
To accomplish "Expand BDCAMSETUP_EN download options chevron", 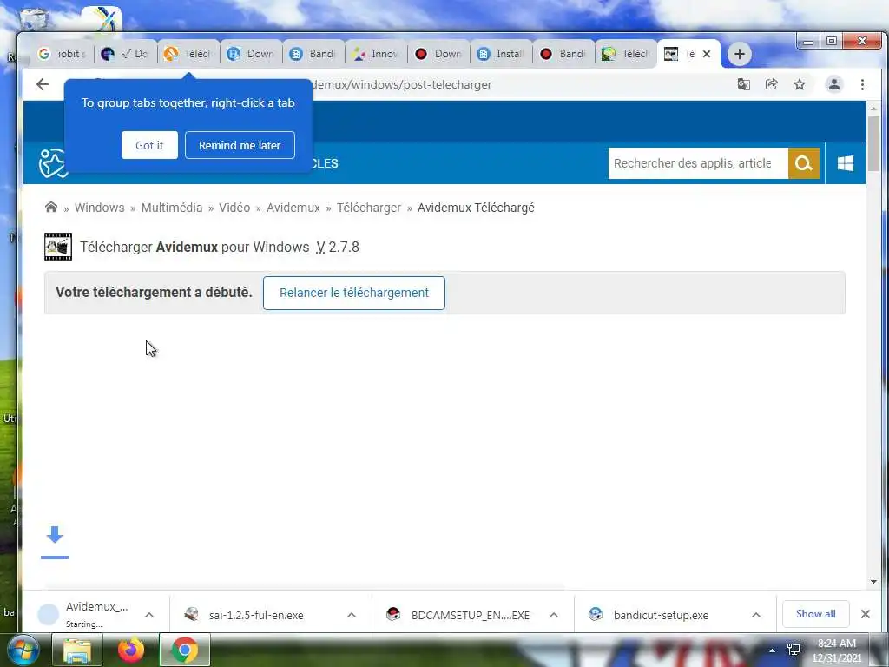I will tap(554, 615).
